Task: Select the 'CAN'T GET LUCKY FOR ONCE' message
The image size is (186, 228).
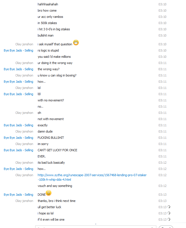Action: (x=57, y=150)
